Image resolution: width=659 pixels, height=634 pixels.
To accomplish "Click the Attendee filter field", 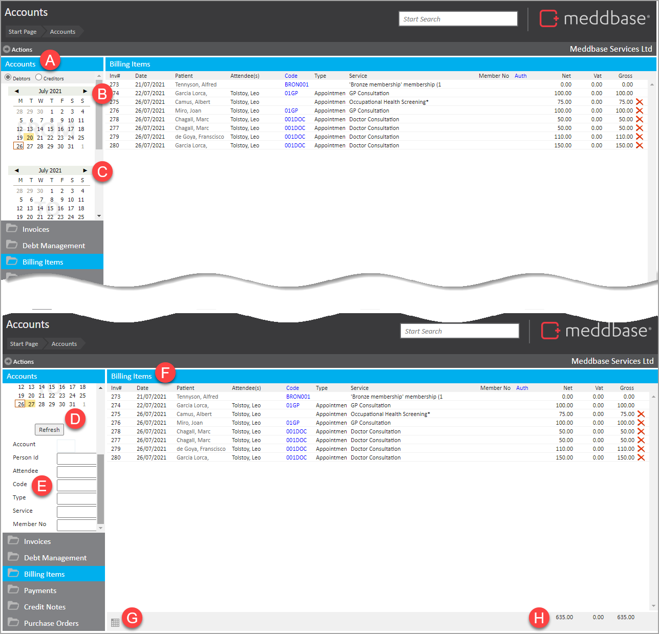I will pos(77,472).
